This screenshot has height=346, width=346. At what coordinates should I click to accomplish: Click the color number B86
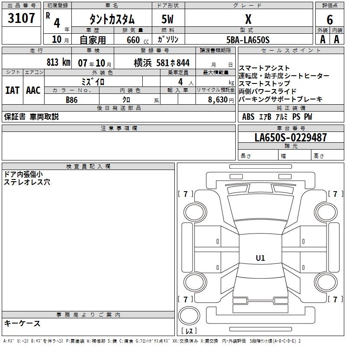tap(72, 99)
